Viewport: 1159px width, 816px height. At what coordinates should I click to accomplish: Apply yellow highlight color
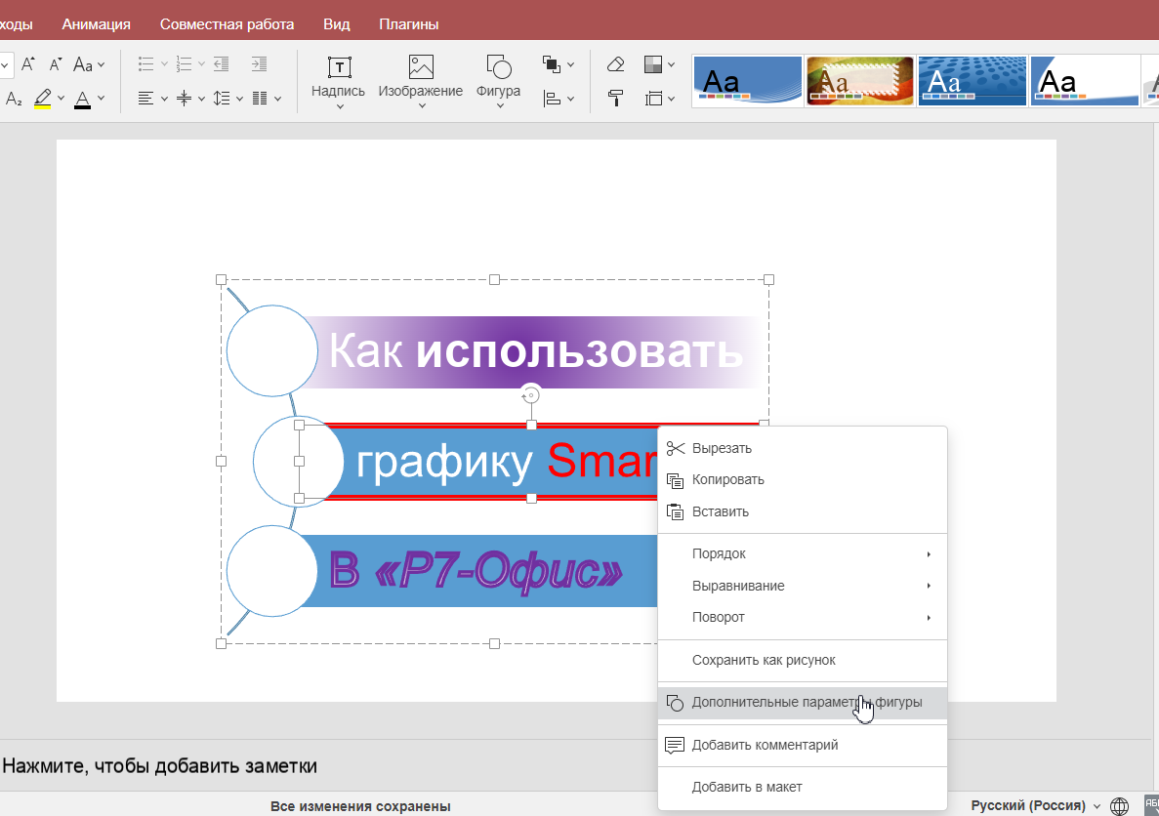tap(43, 99)
